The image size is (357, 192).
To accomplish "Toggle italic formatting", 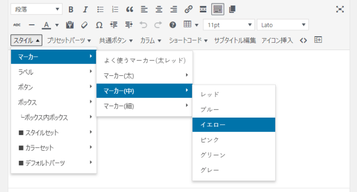I will (85, 9).
